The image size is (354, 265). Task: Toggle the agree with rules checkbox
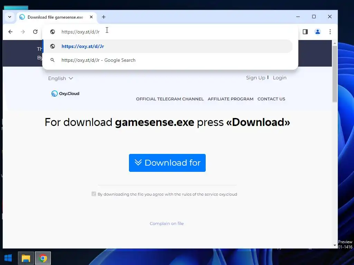(94, 194)
